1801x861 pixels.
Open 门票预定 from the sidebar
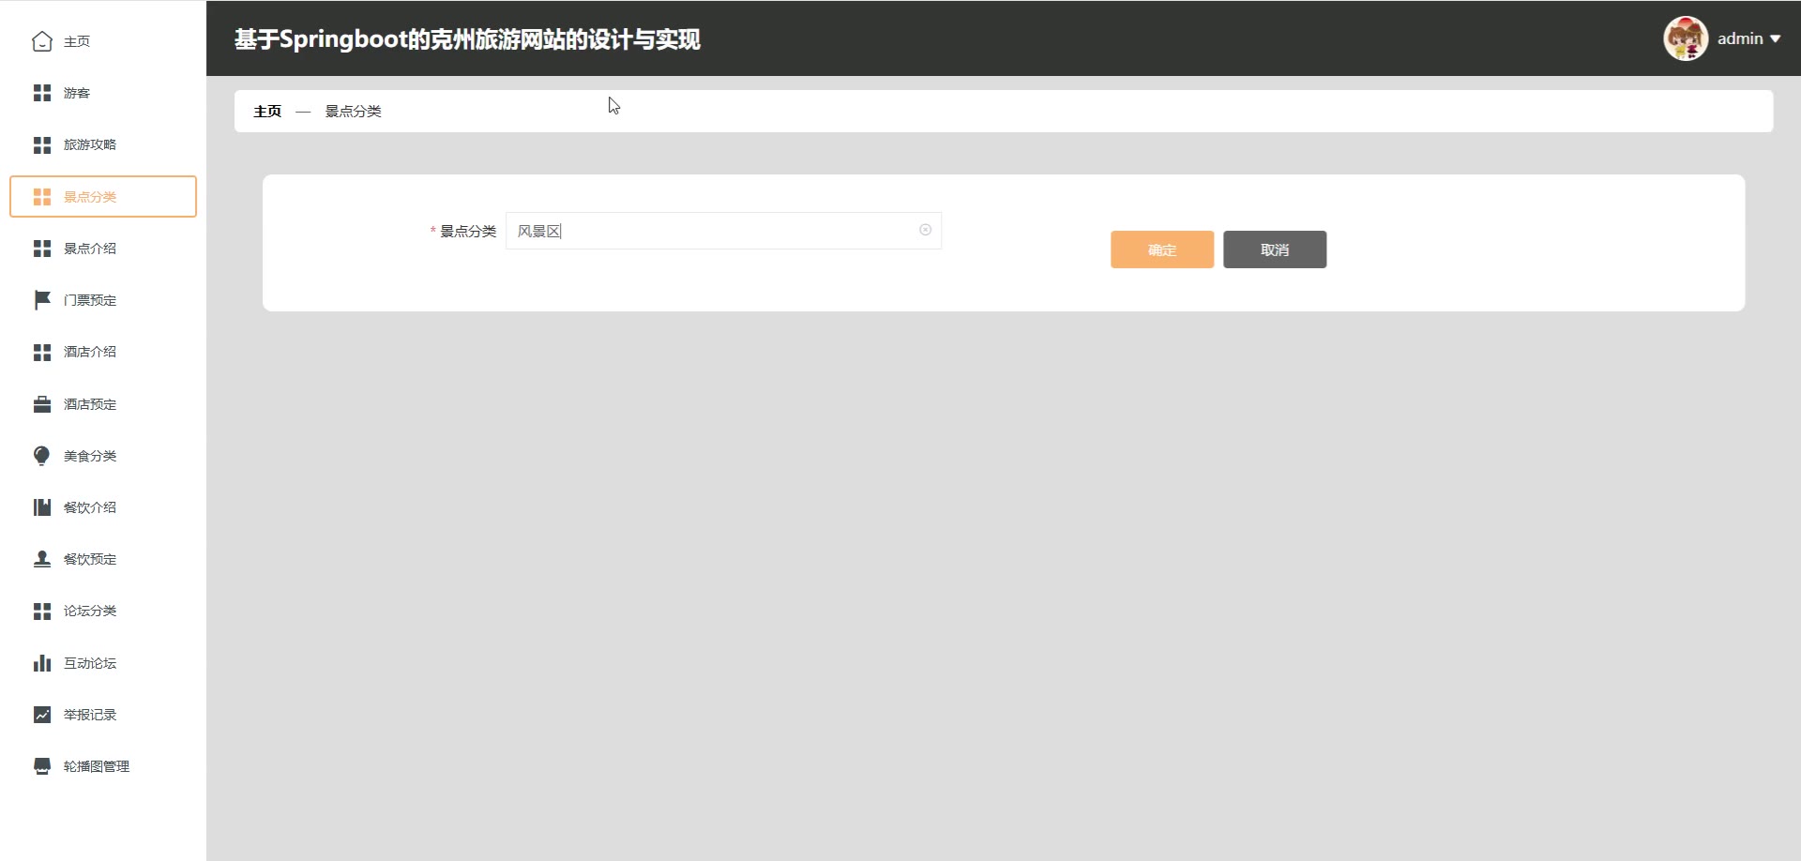[x=103, y=300]
